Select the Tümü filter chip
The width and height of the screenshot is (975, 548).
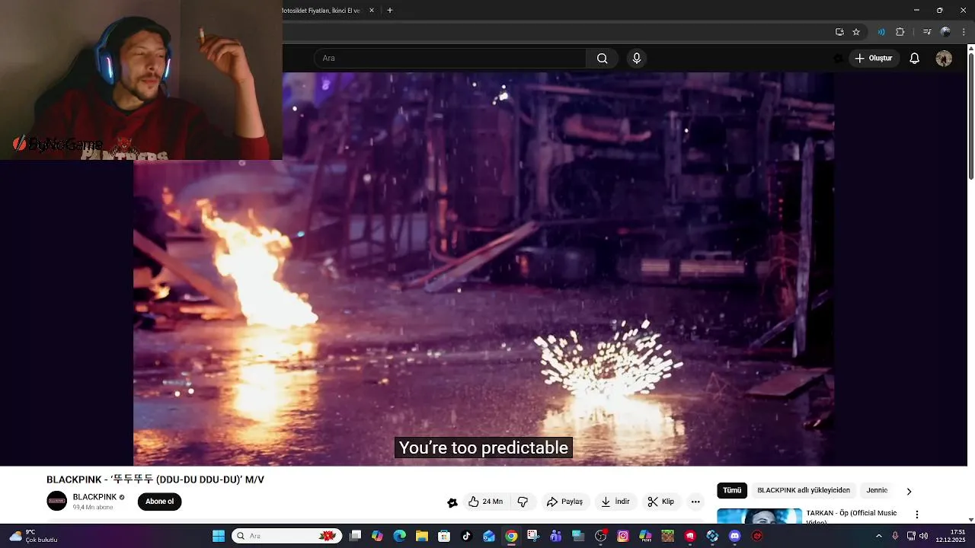(x=732, y=491)
